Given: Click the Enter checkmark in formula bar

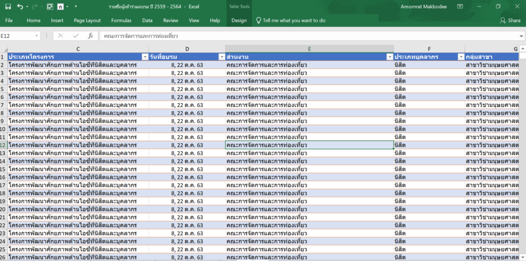Looking at the screenshot, I should (x=76, y=36).
